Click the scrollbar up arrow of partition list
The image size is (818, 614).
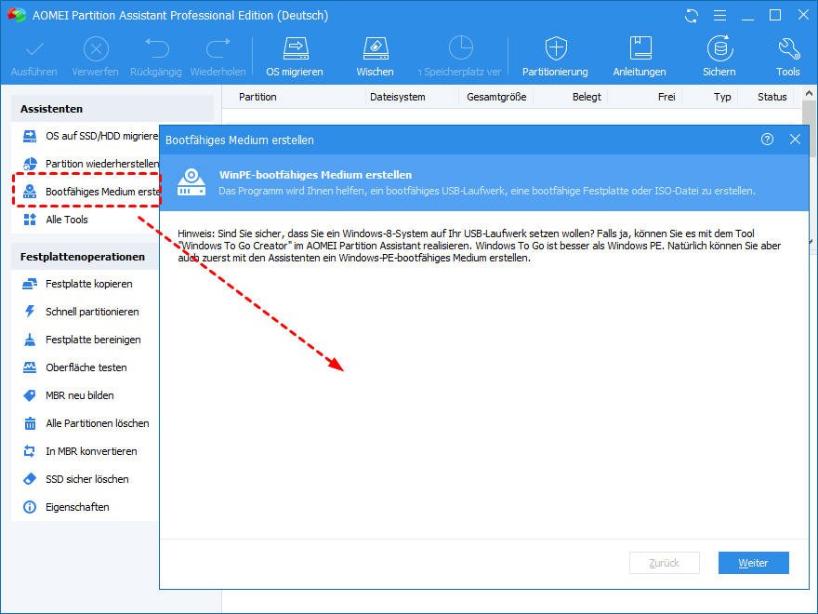809,93
